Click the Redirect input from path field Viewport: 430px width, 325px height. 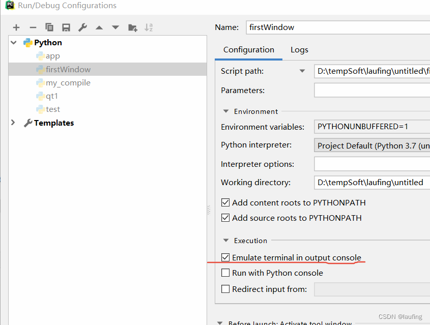(x=372, y=289)
